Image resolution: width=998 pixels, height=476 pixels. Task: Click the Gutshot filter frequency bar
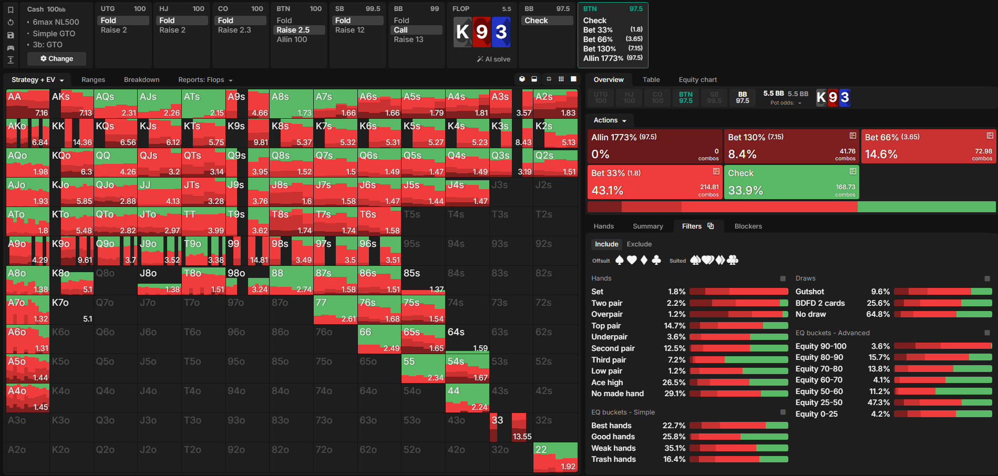pyautogui.click(x=943, y=292)
